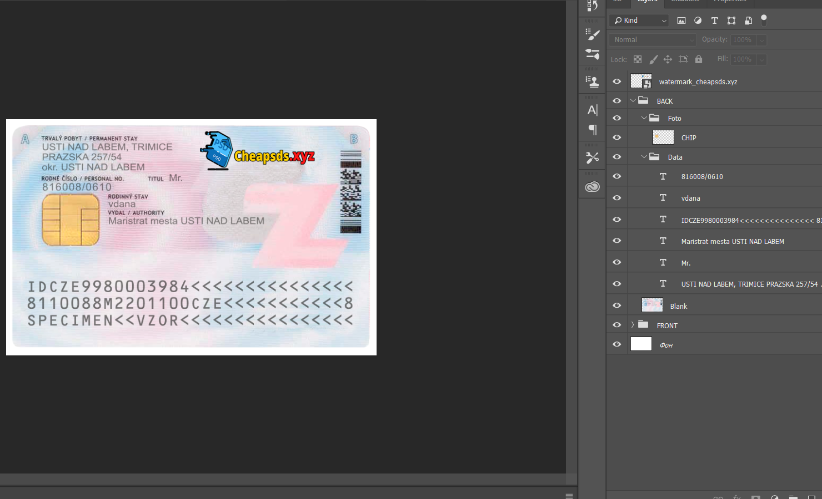Click the Фон layer thumbnail

pos(641,344)
